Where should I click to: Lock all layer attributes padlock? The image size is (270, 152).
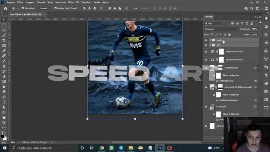point(229,35)
